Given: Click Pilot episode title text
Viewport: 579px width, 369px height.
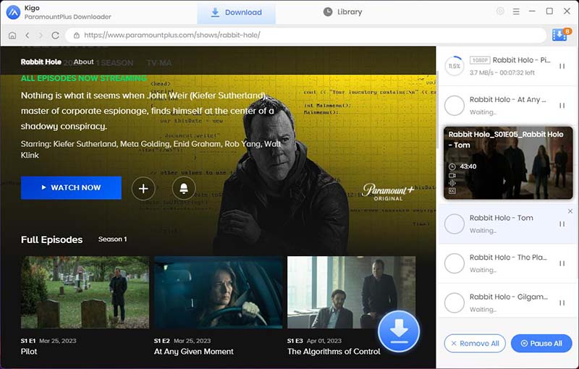Looking at the screenshot, I should 29,352.
